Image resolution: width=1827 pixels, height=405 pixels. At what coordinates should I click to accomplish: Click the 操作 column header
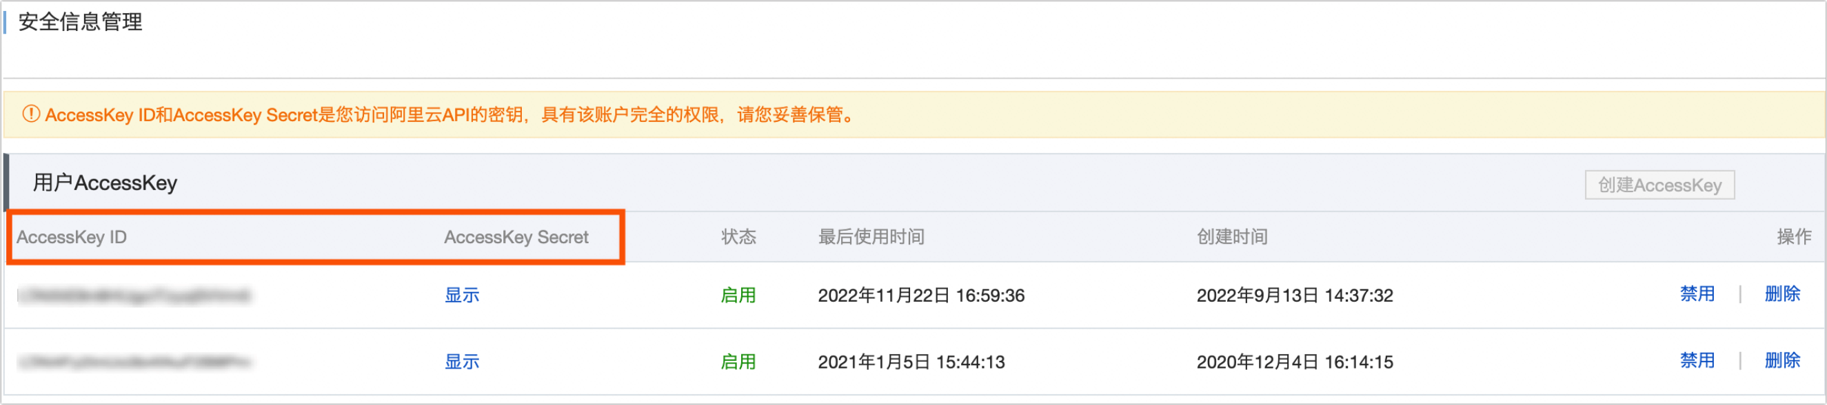point(1793,237)
